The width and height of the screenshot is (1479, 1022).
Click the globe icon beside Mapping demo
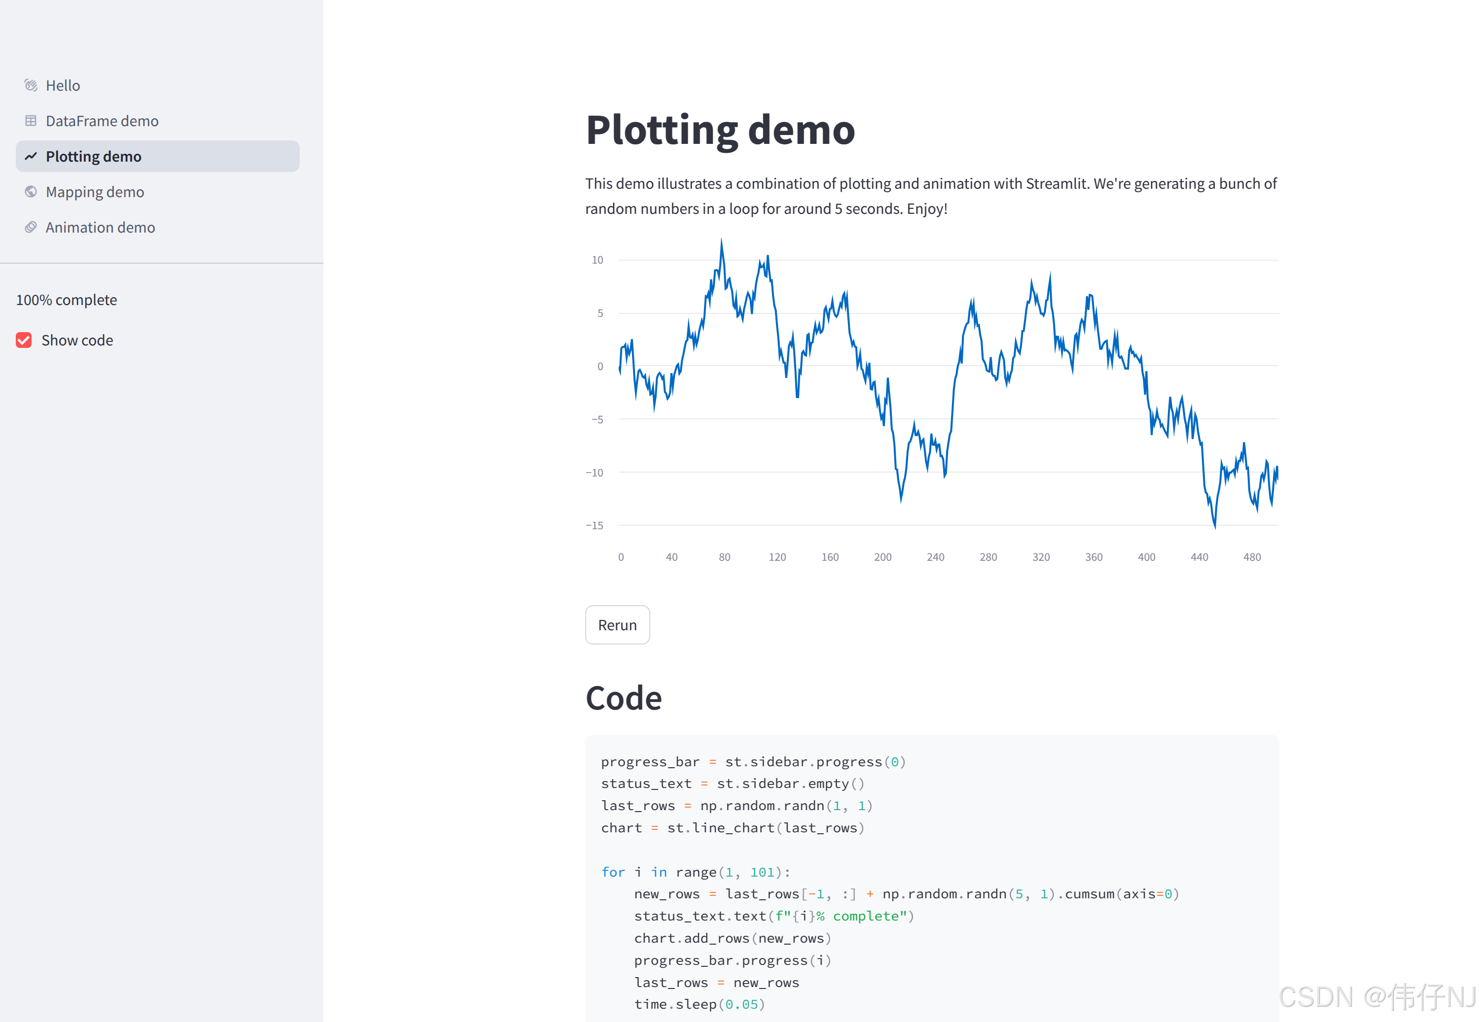point(31,192)
